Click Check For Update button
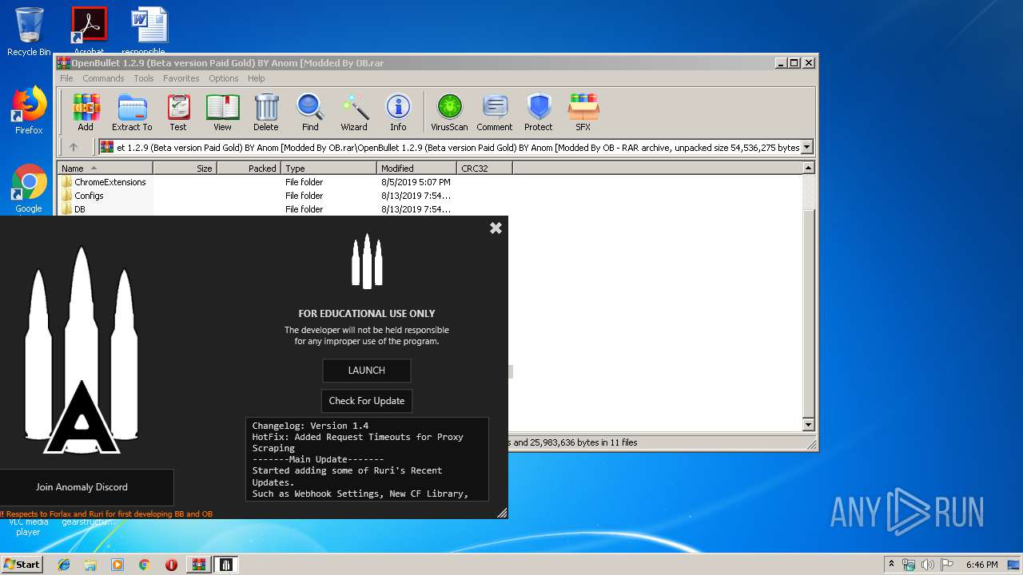This screenshot has height=575, width=1023. pos(367,401)
